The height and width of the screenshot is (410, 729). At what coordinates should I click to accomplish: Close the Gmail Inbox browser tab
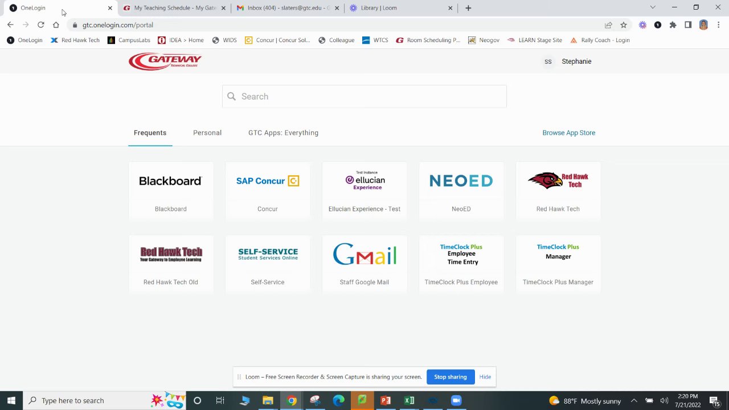click(x=337, y=8)
